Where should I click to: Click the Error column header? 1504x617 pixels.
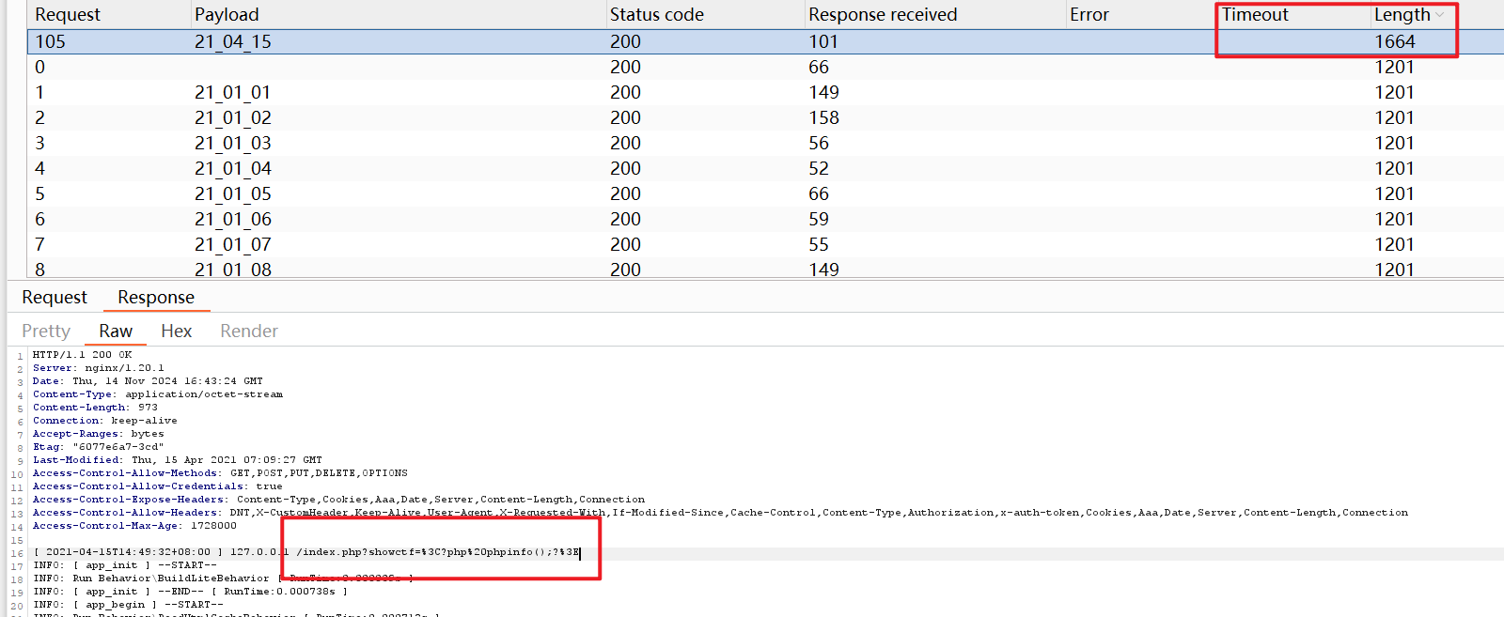click(x=1089, y=15)
